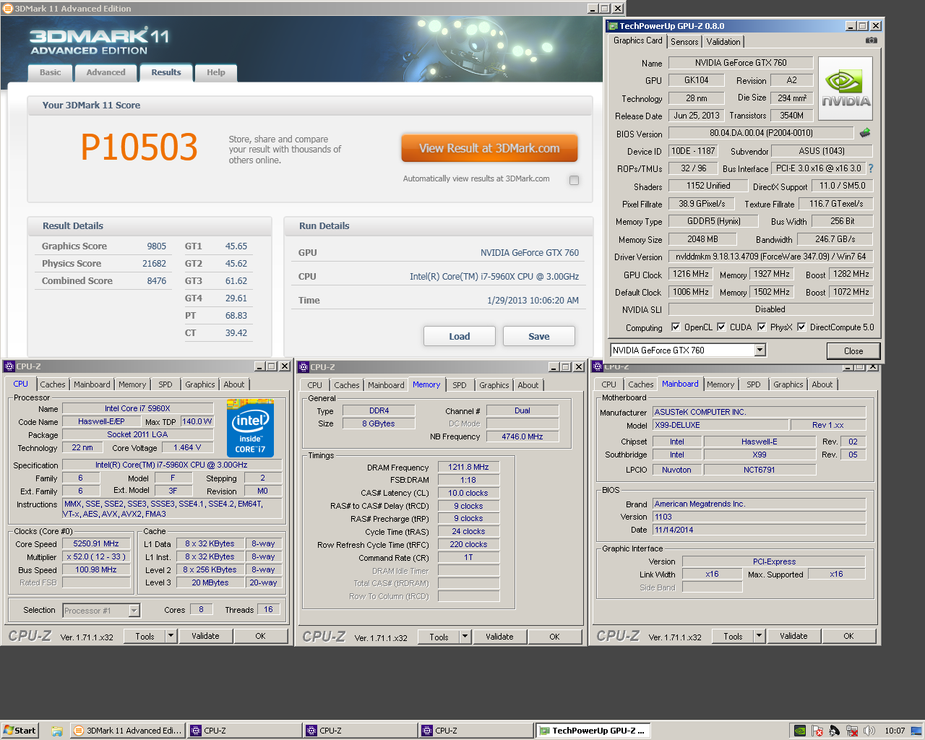This screenshot has height=740, width=925.
Task: Click the Intel Core i7 logo in CPU-Z
Action: pyautogui.click(x=251, y=427)
